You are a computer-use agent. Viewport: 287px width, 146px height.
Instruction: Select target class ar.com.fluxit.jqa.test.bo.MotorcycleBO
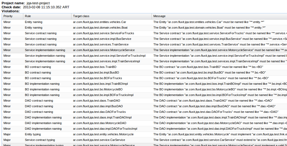tap(98, 89)
